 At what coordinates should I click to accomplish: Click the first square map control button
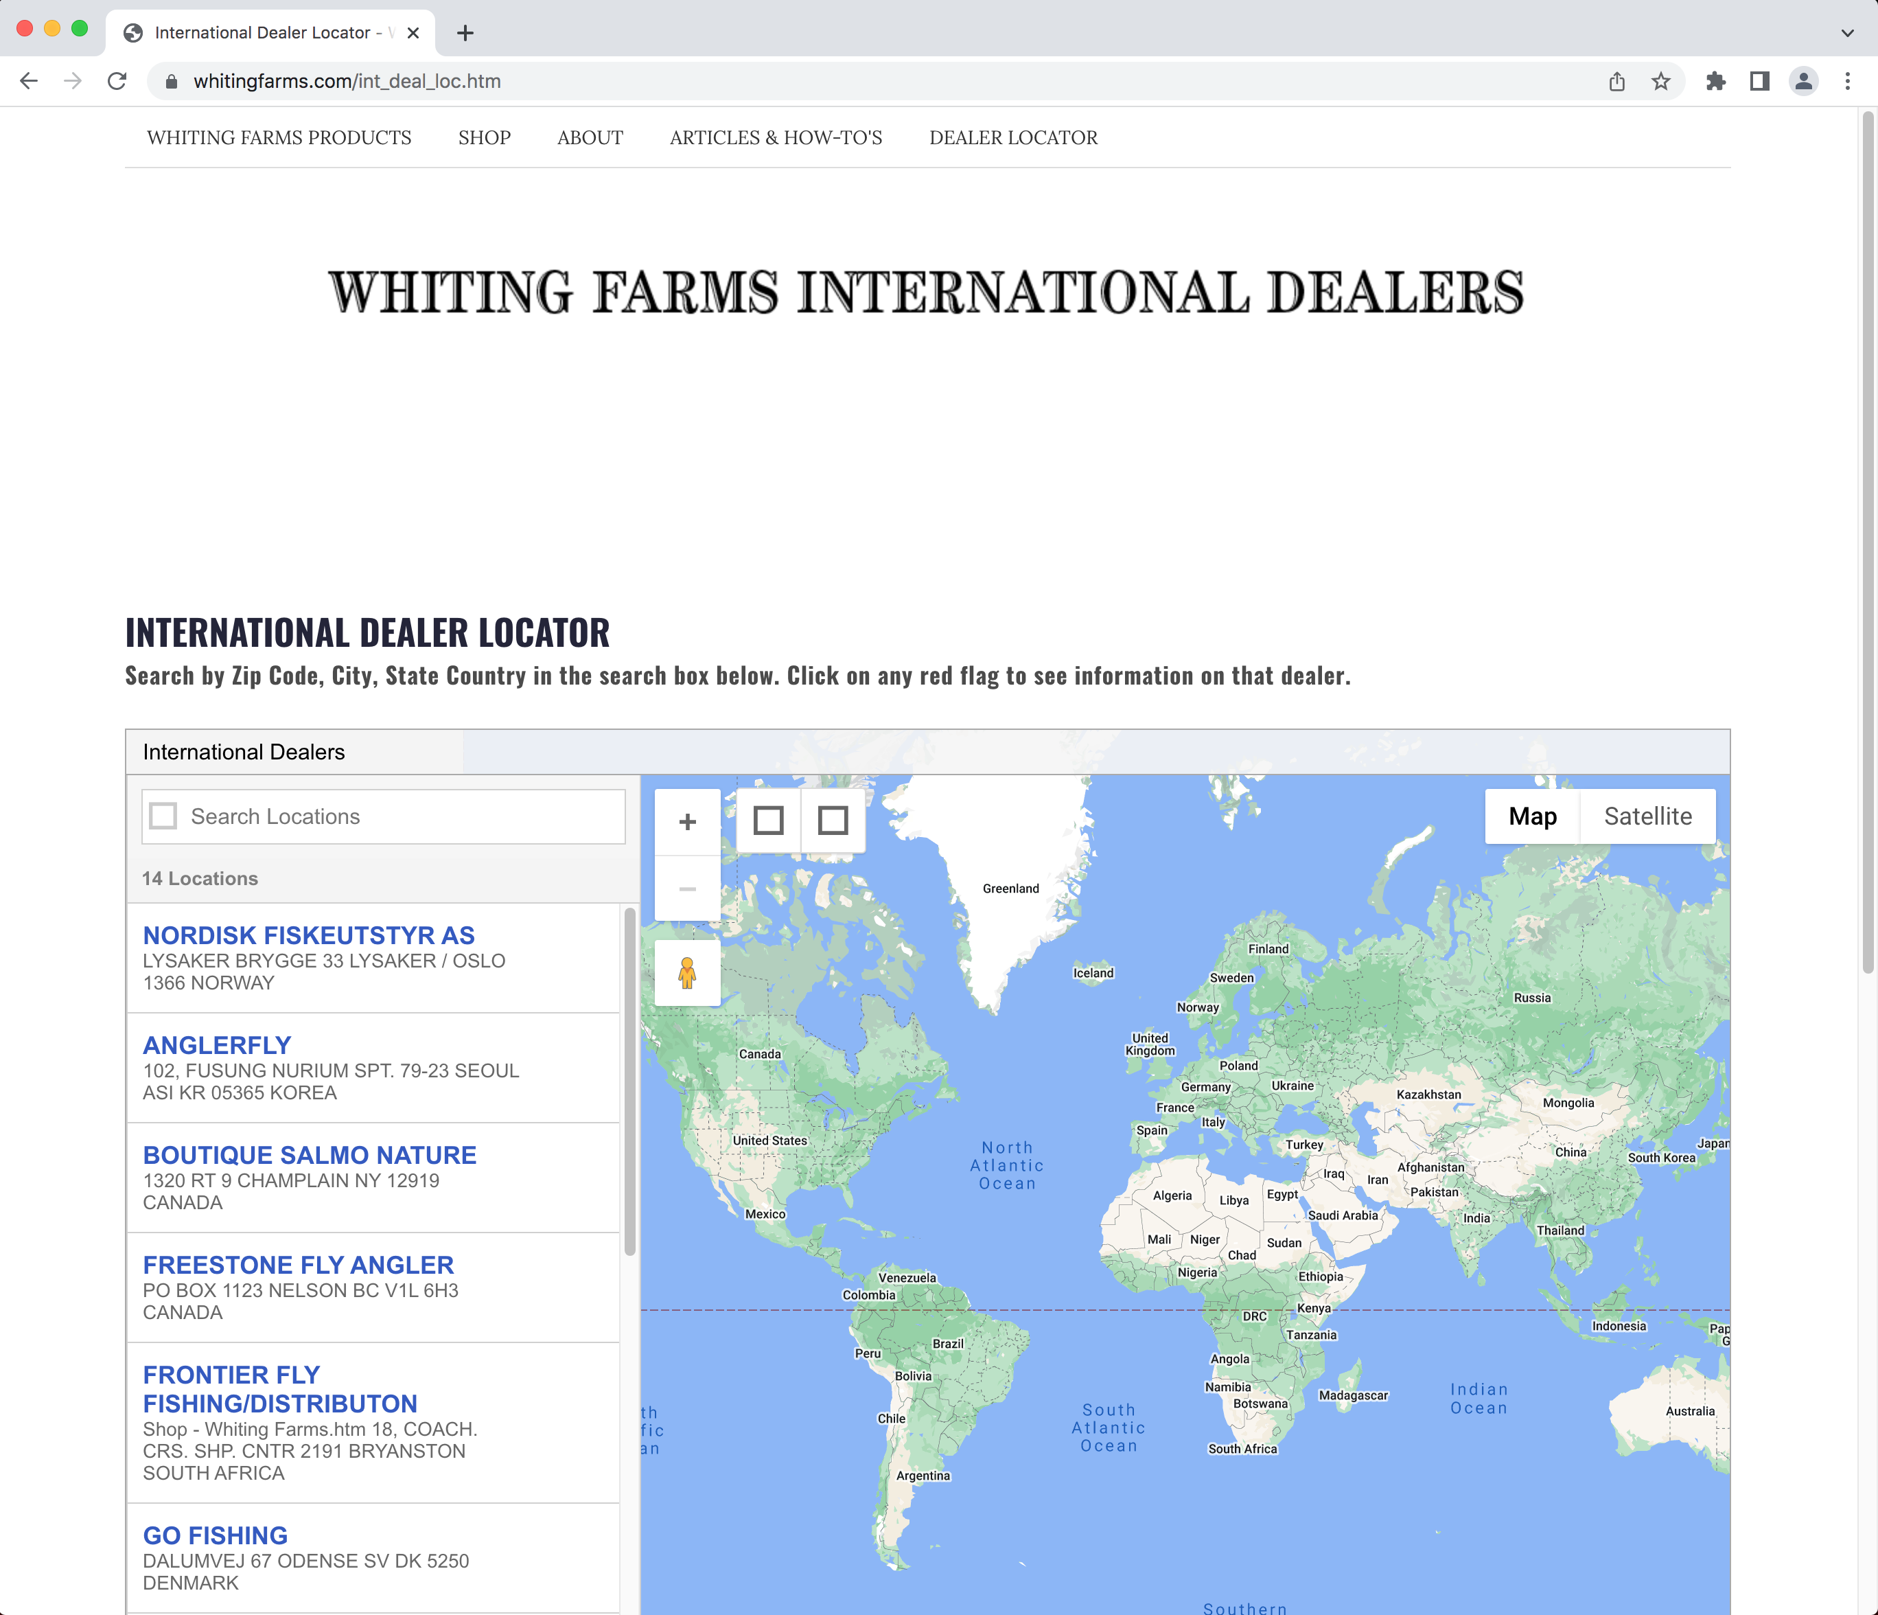[x=769, y=821]
